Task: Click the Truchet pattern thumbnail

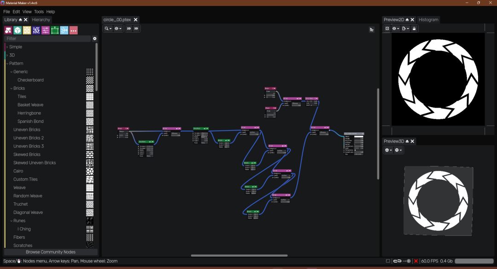Action: click(90, 204)
